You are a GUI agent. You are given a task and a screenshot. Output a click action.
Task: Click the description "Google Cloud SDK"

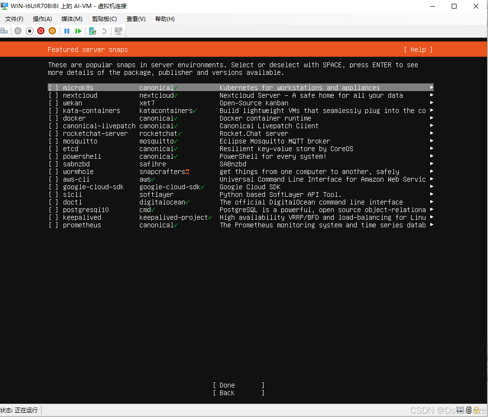(250, 187)
